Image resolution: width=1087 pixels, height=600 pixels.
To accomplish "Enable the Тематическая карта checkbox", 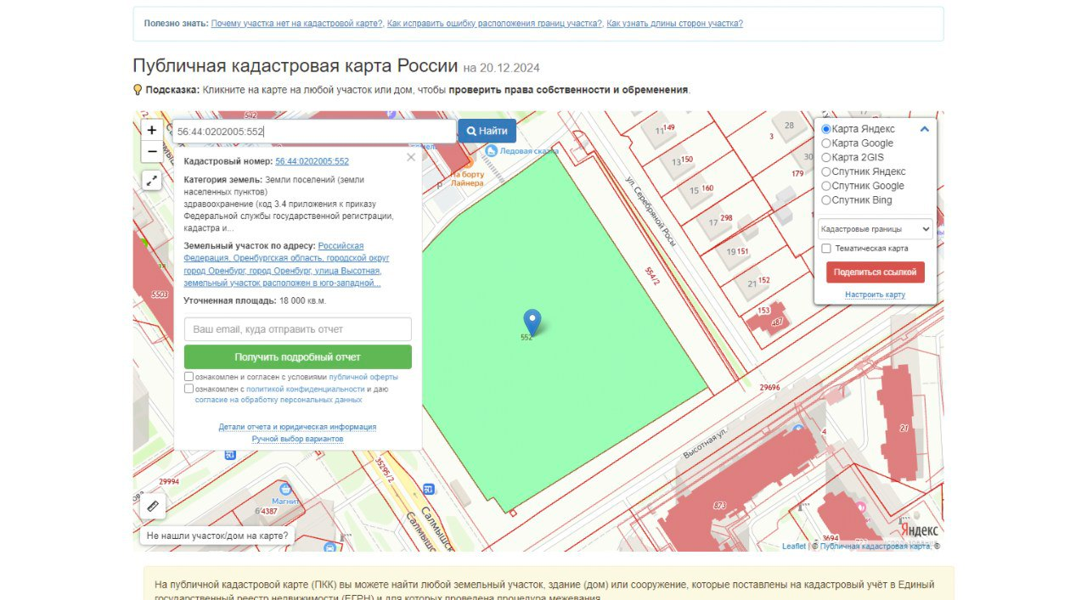I will point(826,249).
